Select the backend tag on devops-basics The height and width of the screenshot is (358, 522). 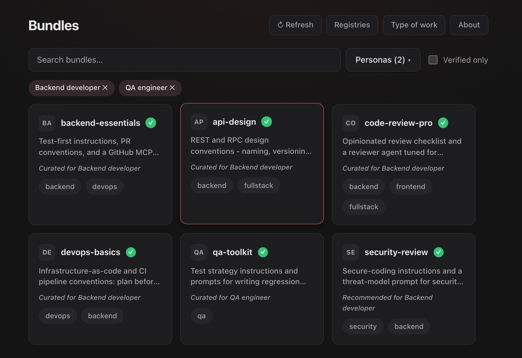click(x=102, y=316)
